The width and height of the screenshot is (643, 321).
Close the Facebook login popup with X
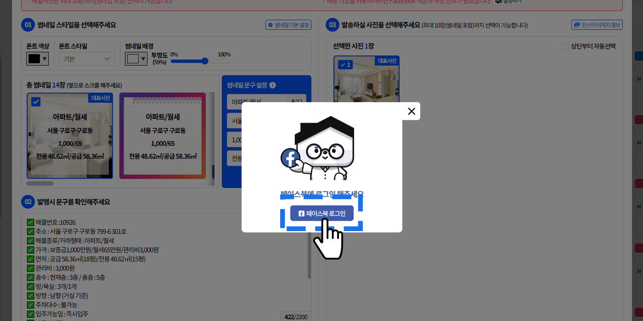pos(412,111)
